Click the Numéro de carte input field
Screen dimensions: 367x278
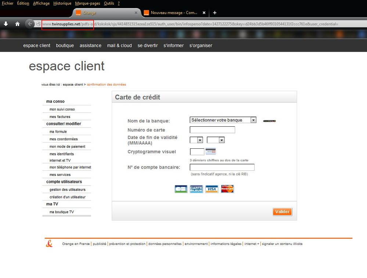pyautogui.click(x=212, y=130)
